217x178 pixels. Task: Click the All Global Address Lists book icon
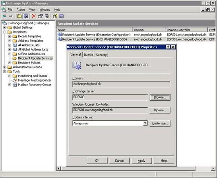pos(15,49)
